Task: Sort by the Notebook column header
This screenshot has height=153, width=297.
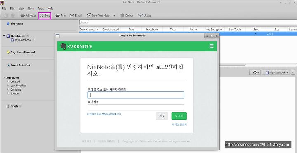Action: (x=152, y=29)
